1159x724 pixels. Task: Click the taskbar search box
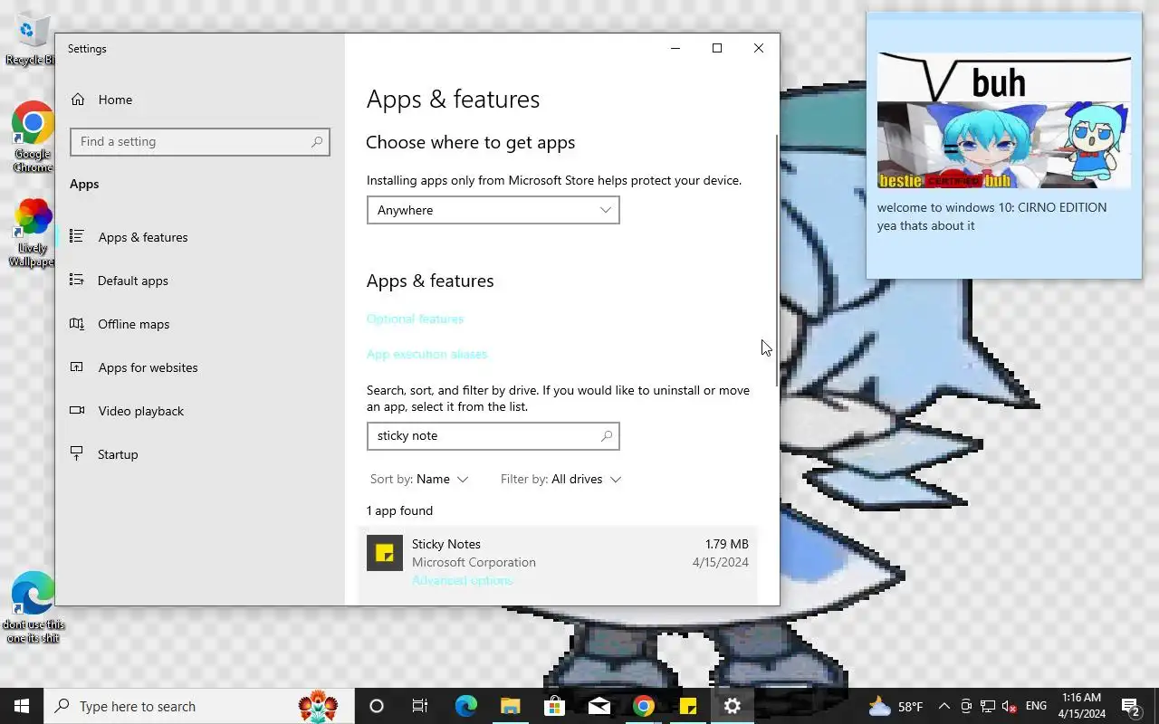point(198,706)
